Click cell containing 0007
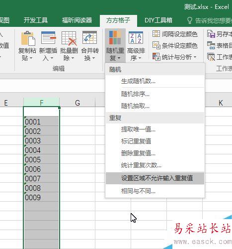Viewport: 232px width, 249px height. (x=41, y=178)
